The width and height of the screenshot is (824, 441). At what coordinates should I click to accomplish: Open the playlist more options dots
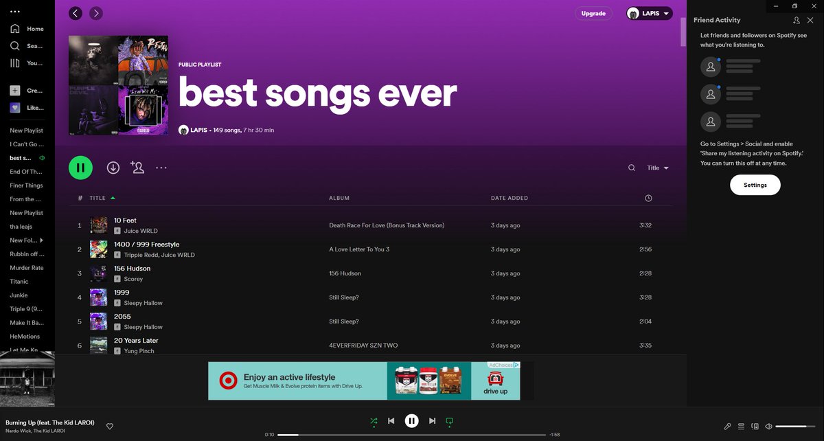click(161, 168)
